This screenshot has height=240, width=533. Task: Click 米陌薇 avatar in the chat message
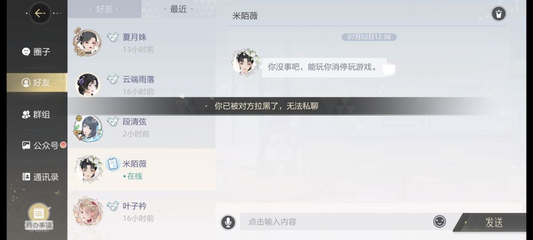[x=246, y=62]
